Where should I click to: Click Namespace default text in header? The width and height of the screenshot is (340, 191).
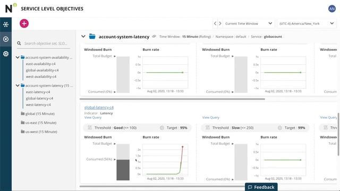pyautogui.click(x=231, y=37)
